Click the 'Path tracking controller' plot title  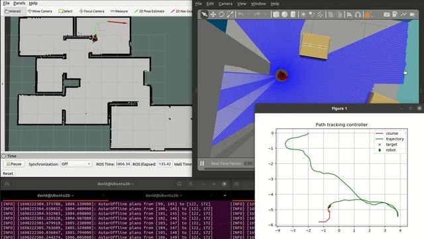(342, 125)
